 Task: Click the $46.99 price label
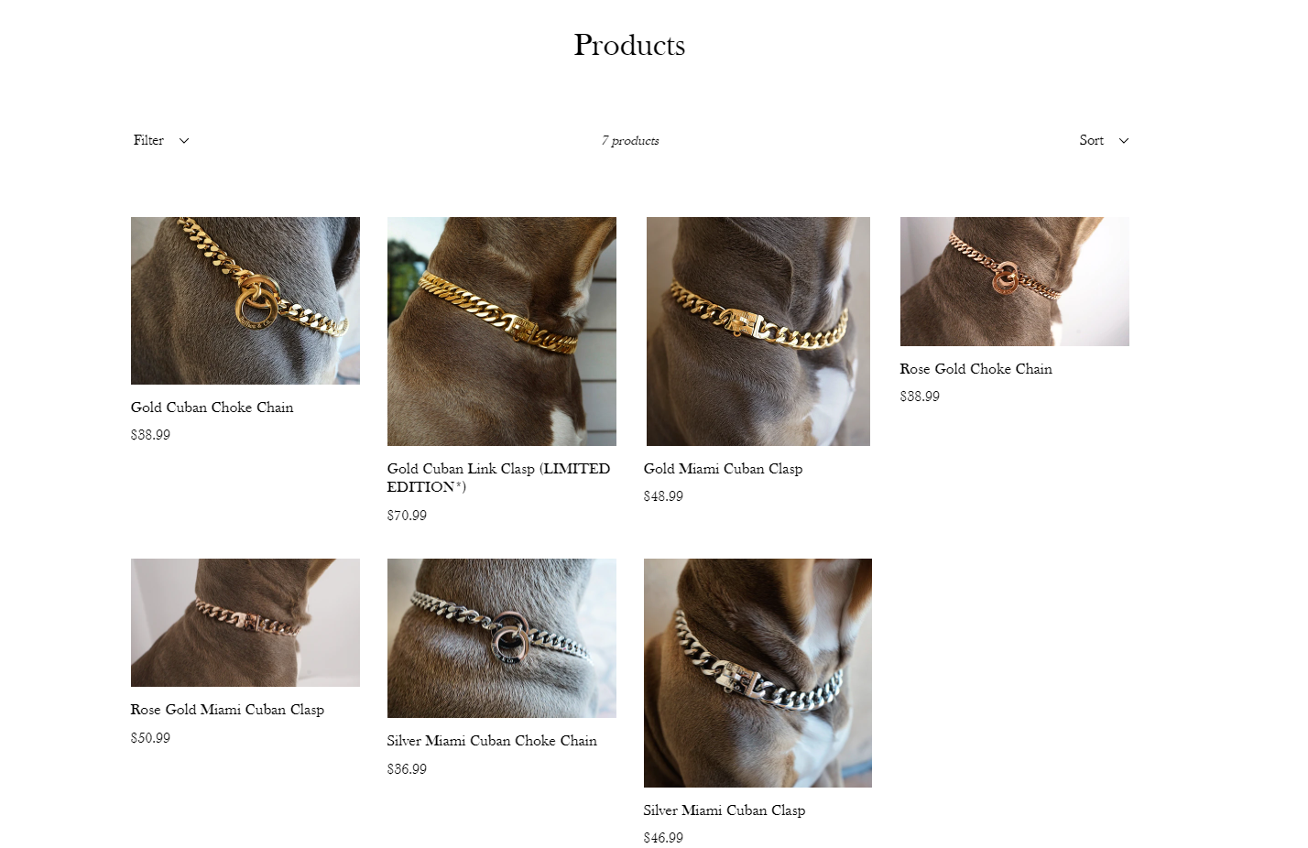pyautogui.click(x=663, y=838)
